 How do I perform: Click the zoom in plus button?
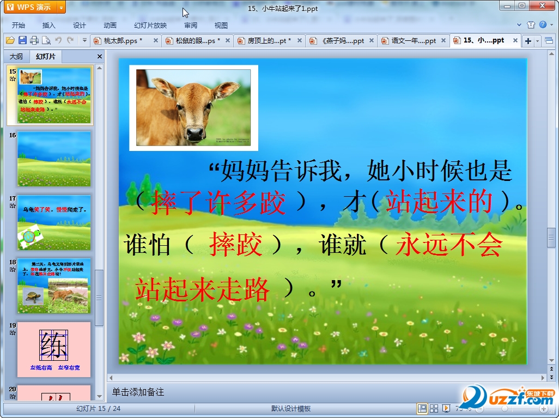pos(543,409)
